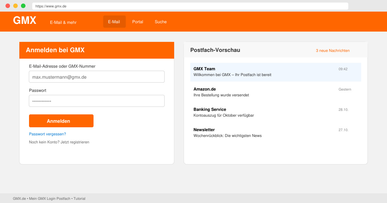Image resolution: width=387 pixels, height=203 pixels.
Task: Click the GMX logo
Action: (x=25, y=21)
